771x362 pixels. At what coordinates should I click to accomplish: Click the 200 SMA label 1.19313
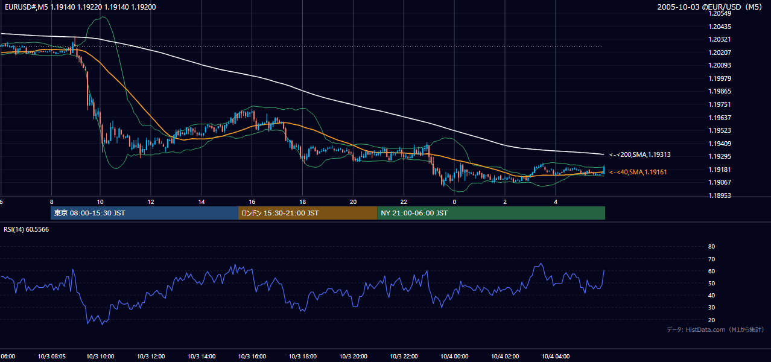pyautogui.click(x=640, y=155)
